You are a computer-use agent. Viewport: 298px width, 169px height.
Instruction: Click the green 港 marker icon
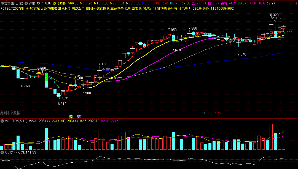coord(71,117)
